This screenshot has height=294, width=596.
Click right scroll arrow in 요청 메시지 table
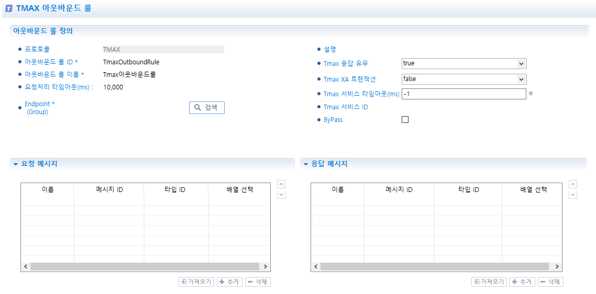click(266, 267)
